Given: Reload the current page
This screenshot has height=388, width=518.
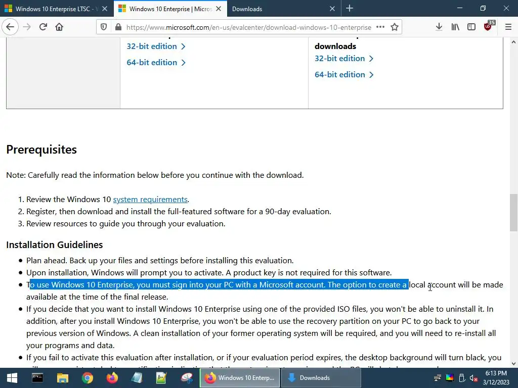Looking at the screenshot, I should [x=43, y=27].
